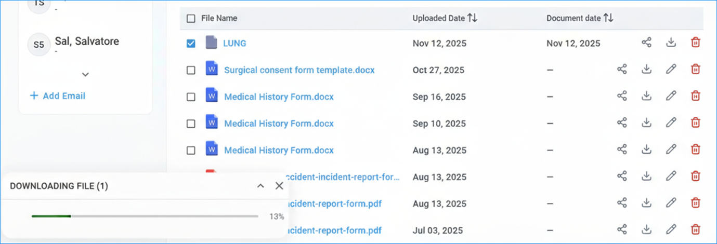Delete Medical History Form from Sep 10

[695, 123]
